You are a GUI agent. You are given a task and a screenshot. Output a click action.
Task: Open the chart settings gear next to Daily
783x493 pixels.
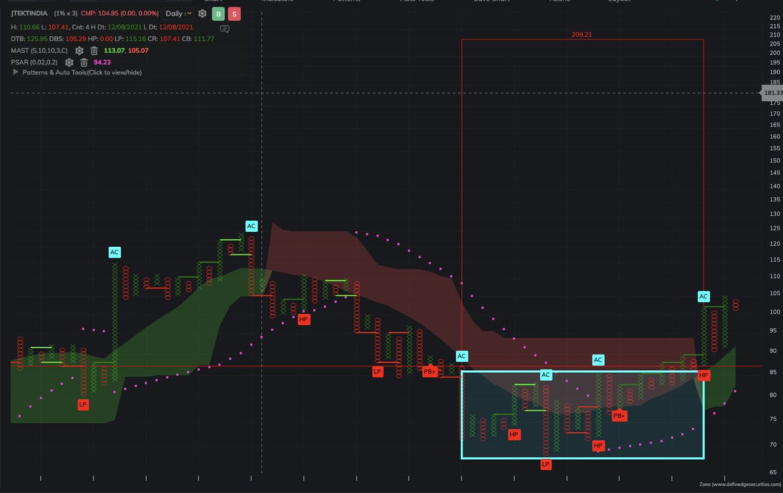coord(202,14)
